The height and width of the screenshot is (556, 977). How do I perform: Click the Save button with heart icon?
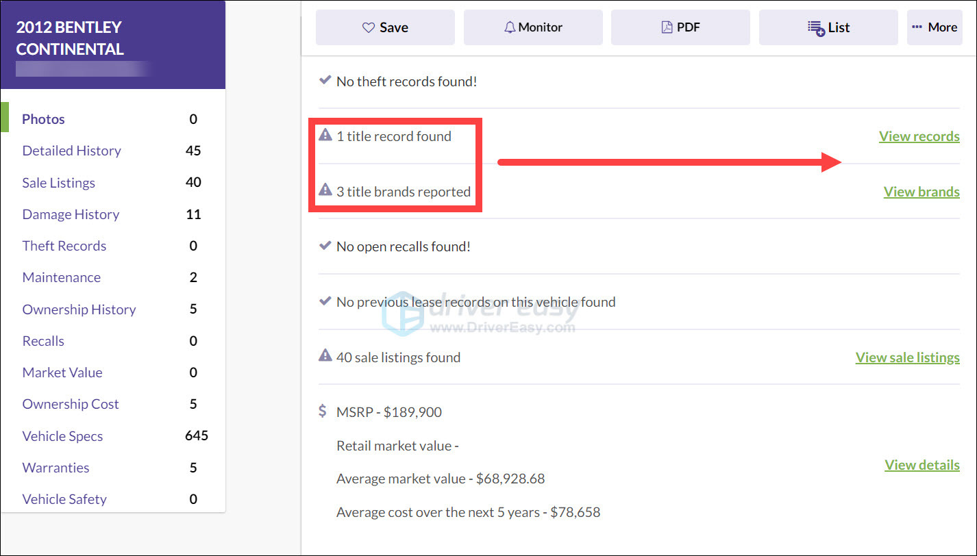pos(385,27)
